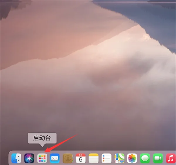
Task: Open the Music app icon
Action: click(171, 158)
